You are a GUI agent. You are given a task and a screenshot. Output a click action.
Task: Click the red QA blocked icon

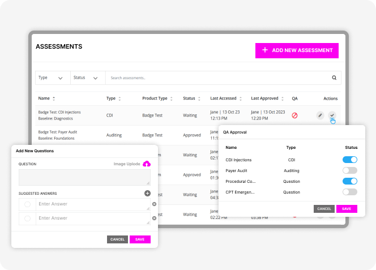[294, 115]
